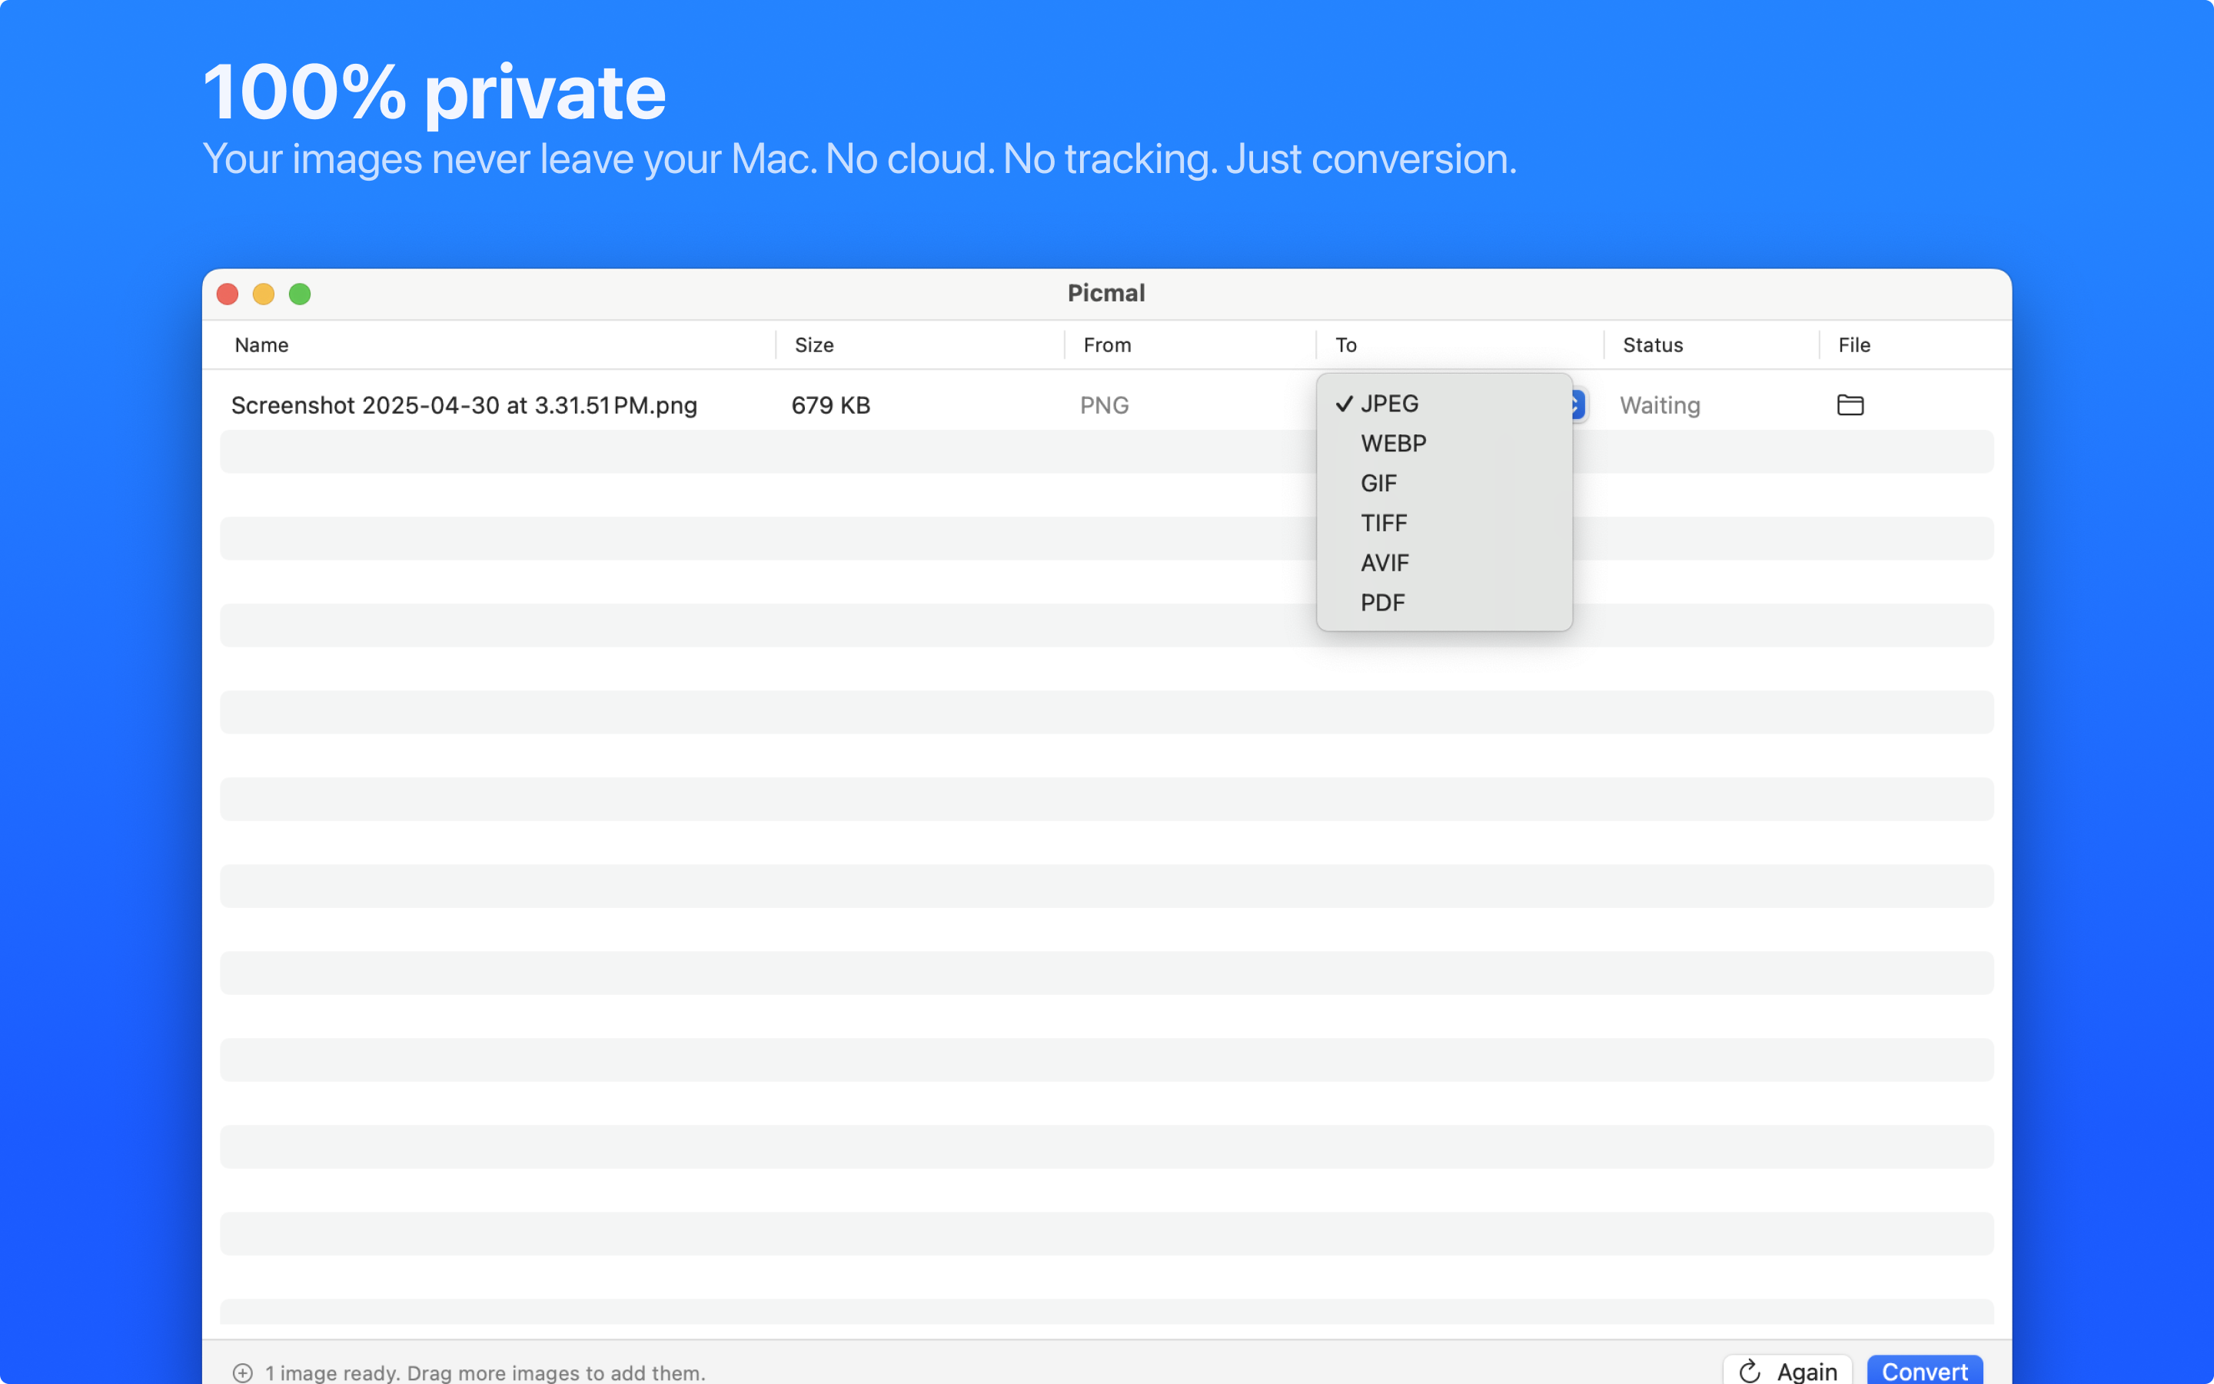Click the From column header

pos(1107,345)
